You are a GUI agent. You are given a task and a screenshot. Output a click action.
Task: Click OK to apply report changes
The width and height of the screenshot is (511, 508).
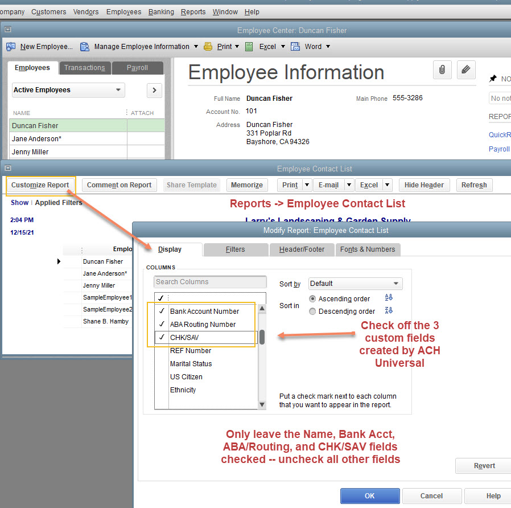click(x=370, y=495)
